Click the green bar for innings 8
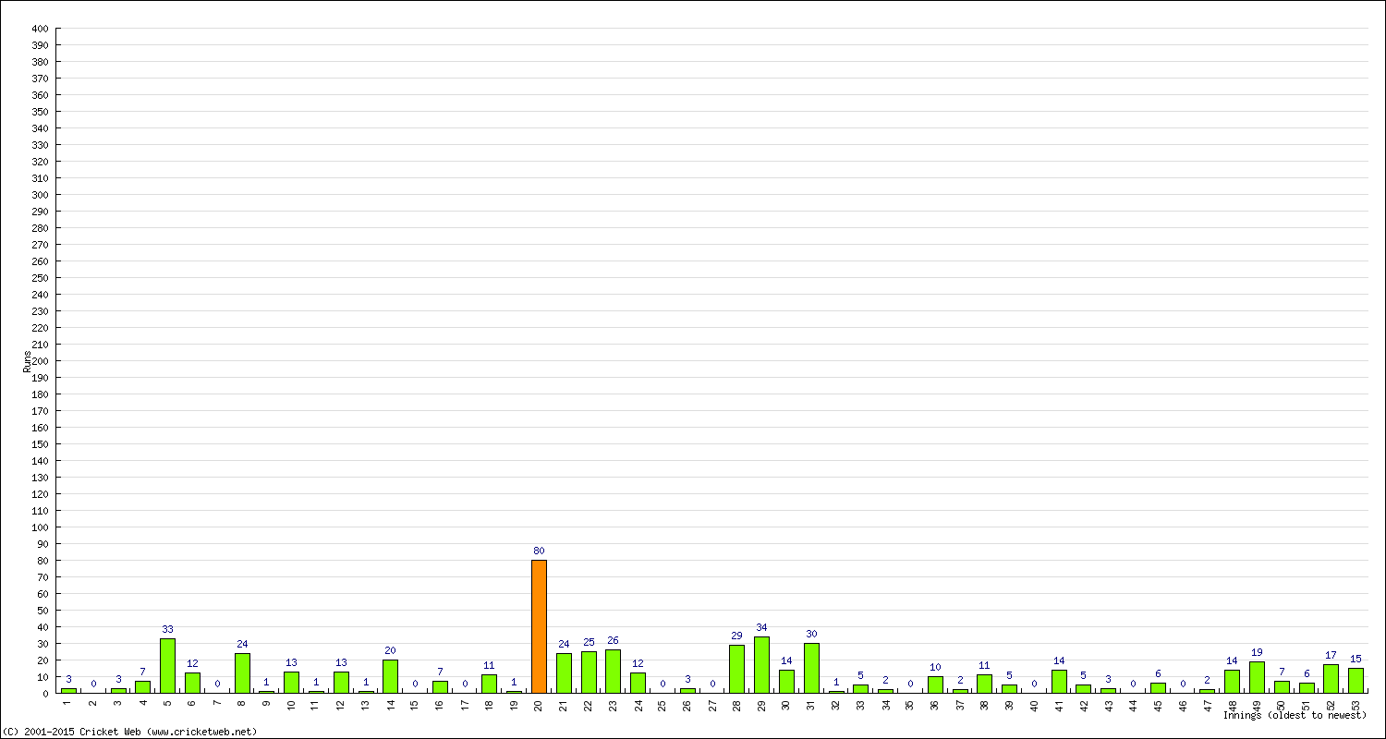 [x=242, y=672]
